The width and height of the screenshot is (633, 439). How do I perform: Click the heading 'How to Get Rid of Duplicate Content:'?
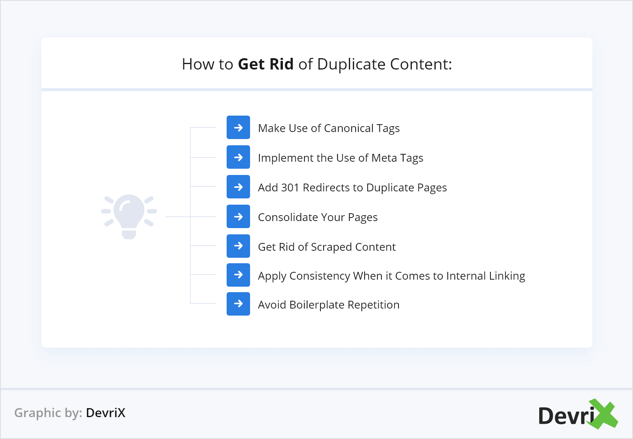pyautogui.click(x=317, y=64)
